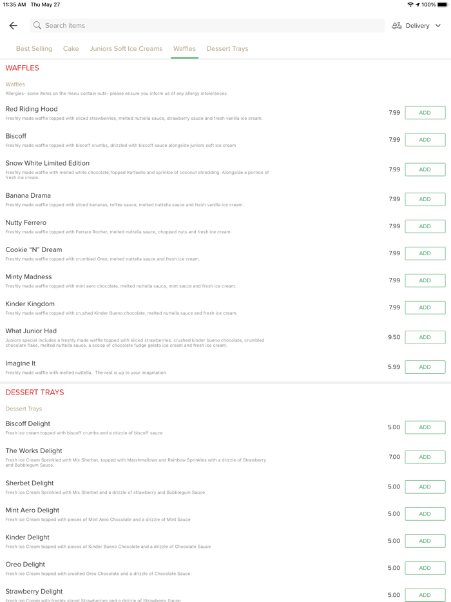Click the magnifying glass search icon
This screenshot has height=602, width=451.
(x=37, y=26)
